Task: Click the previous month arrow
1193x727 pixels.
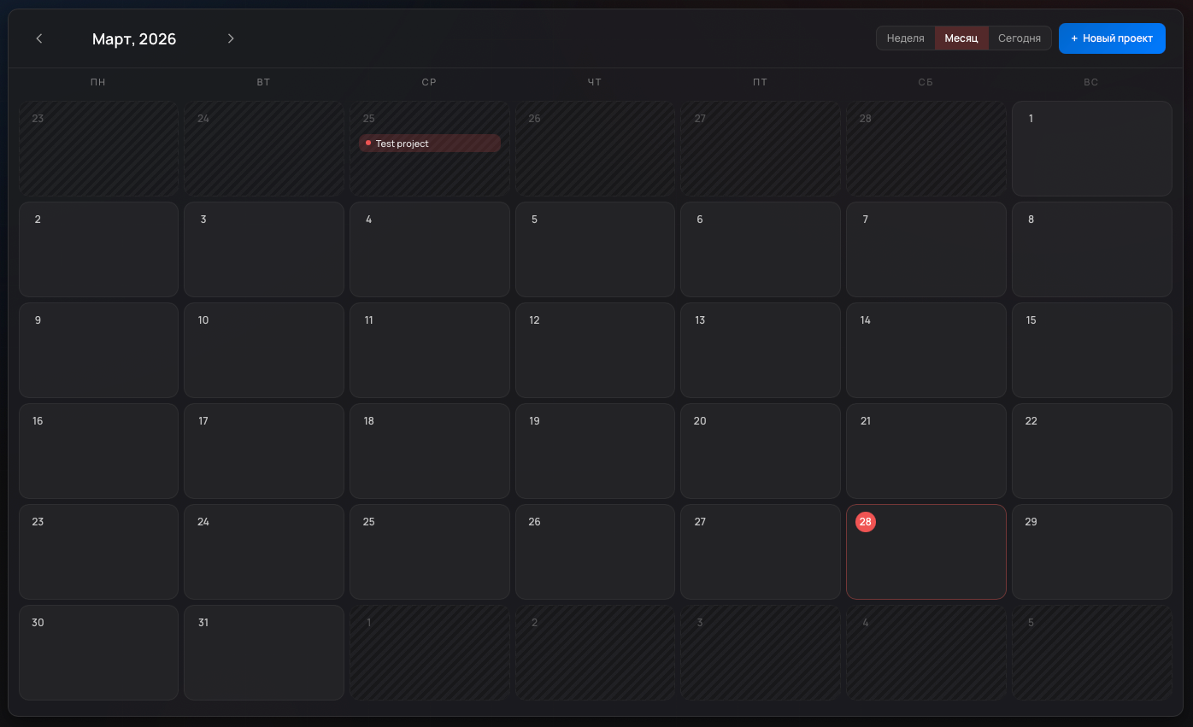Action: (39, 38)
